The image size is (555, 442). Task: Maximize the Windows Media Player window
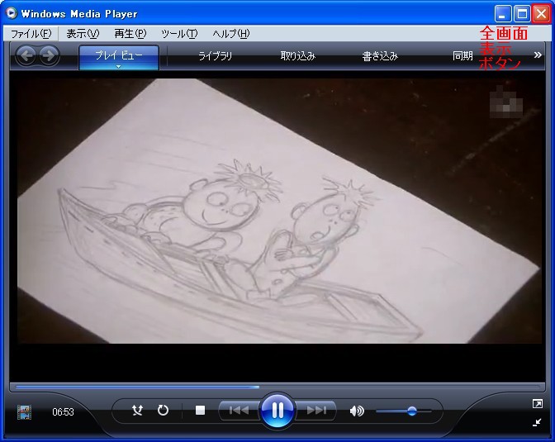coord(522,14)
